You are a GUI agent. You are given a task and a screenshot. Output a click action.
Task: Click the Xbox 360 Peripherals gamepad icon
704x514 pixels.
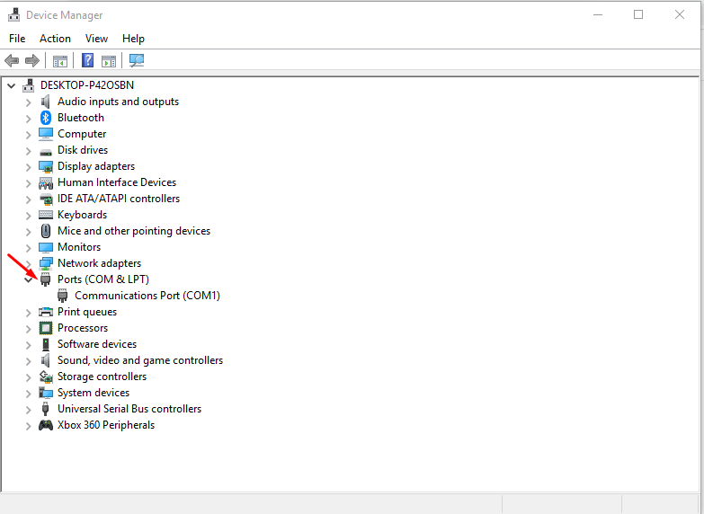[x=45, y=425]
